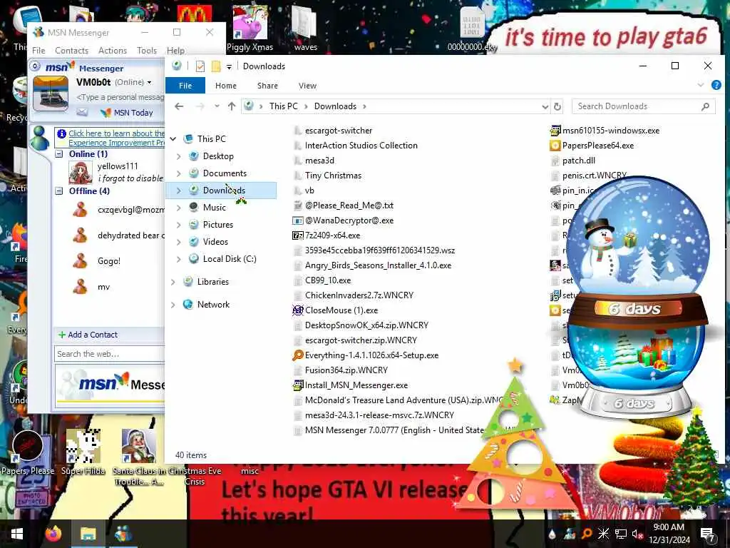
Task: Expand the Desktop tree node
Action: click(179, 156)
